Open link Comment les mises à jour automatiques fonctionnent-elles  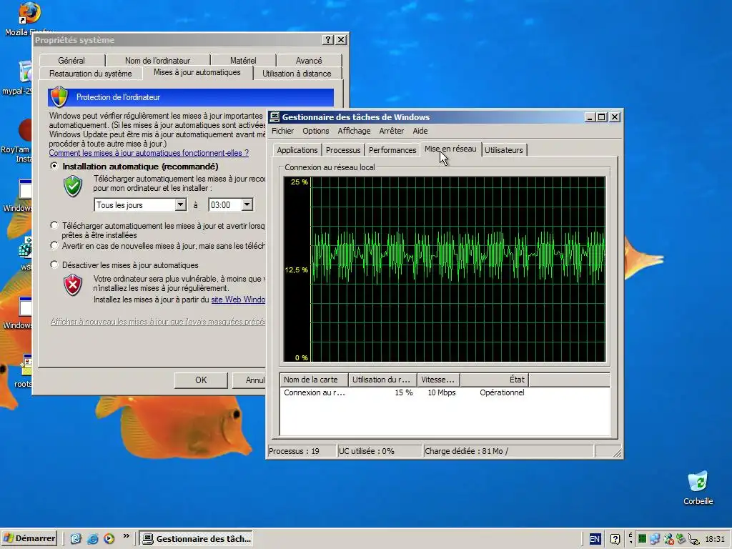pyautogui.click(x=149, y=153)
